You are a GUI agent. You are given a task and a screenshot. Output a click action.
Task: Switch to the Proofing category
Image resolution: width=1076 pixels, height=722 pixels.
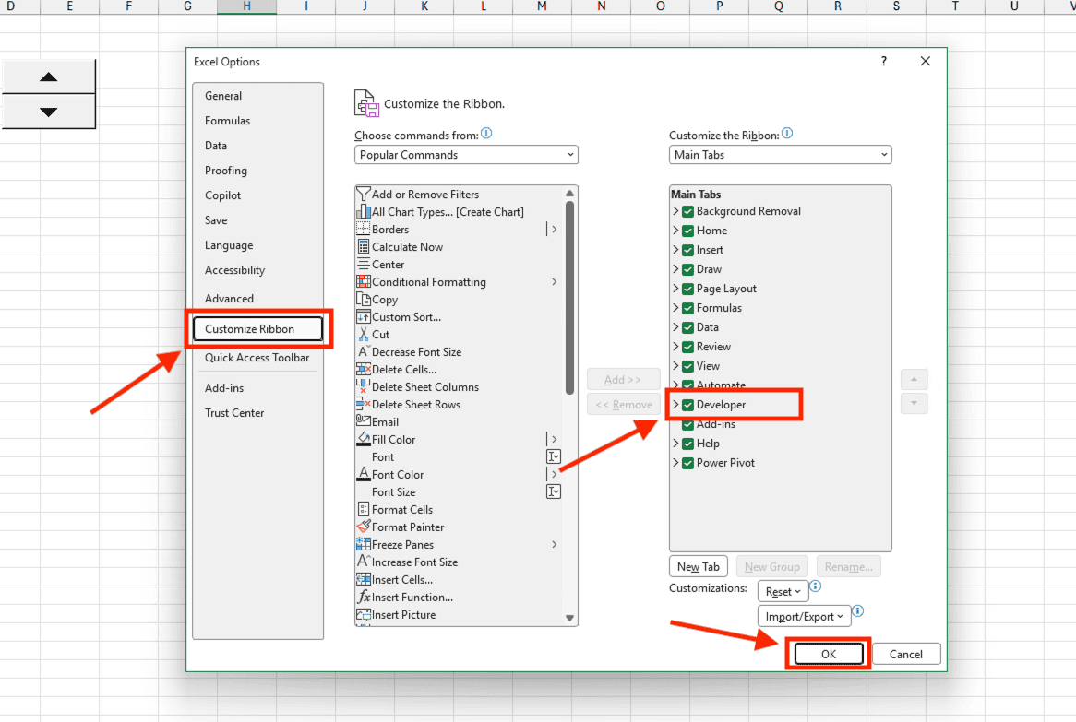click(x=225, y=170)
